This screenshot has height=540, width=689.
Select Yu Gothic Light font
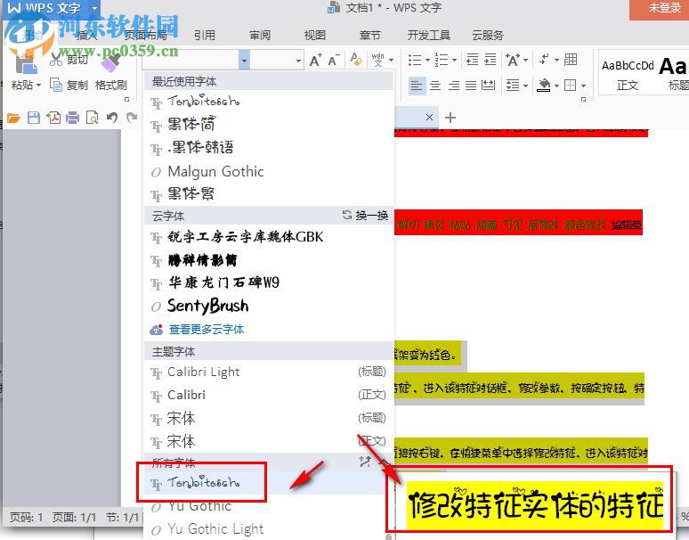[269, 528]
